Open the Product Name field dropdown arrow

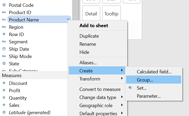tap(68, 20)
